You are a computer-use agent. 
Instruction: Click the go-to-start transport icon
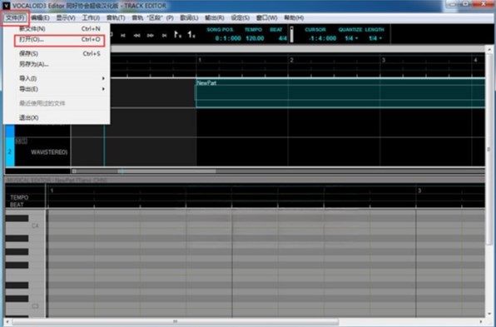click(123, 36)
